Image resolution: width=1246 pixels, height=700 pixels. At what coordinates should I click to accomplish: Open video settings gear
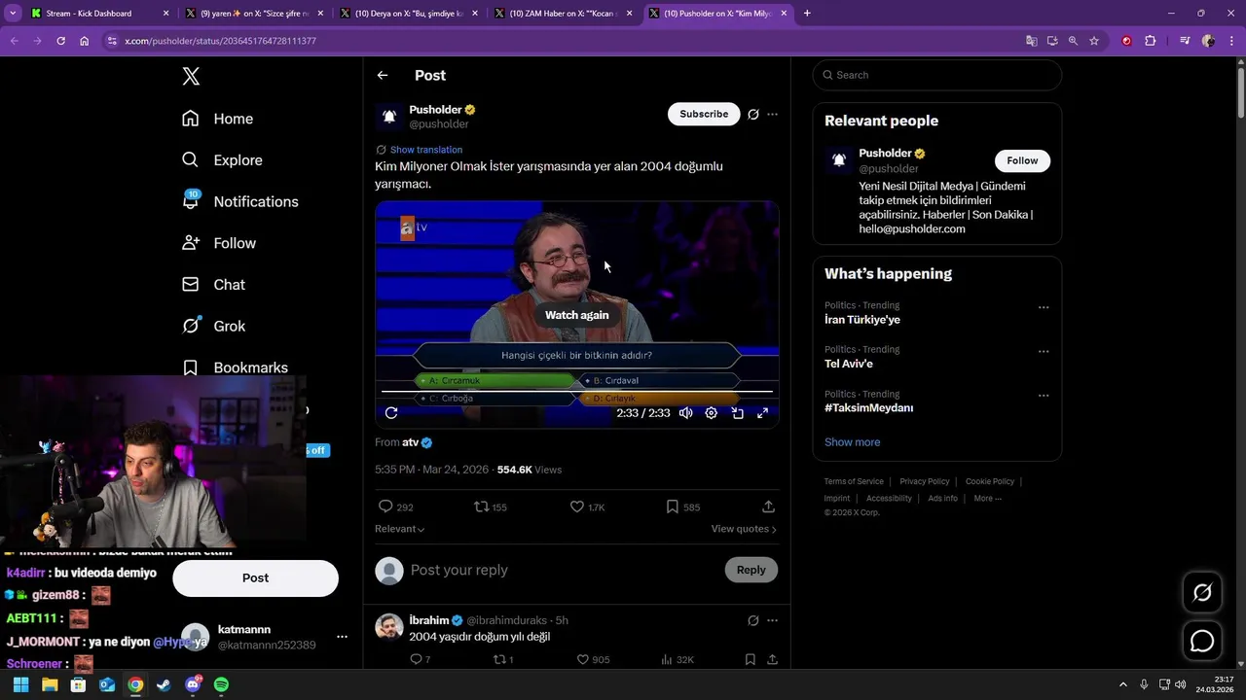712,413
